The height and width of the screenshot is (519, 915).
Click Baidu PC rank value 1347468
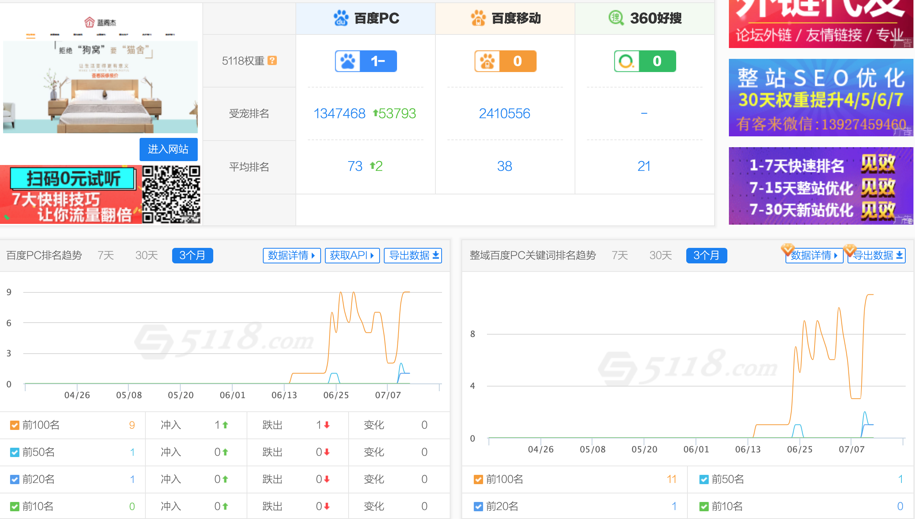click(339, 113)
